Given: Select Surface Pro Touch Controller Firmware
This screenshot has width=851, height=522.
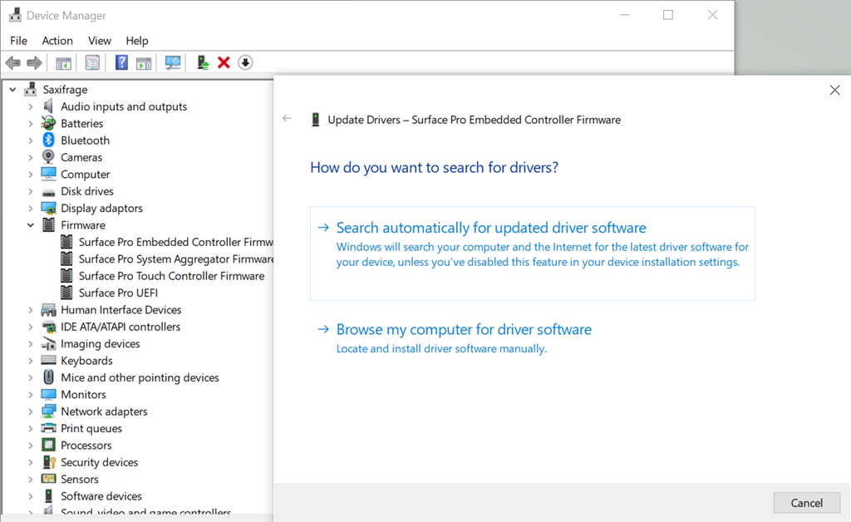Looking at the screenshot, I should [x=171, y=276].
